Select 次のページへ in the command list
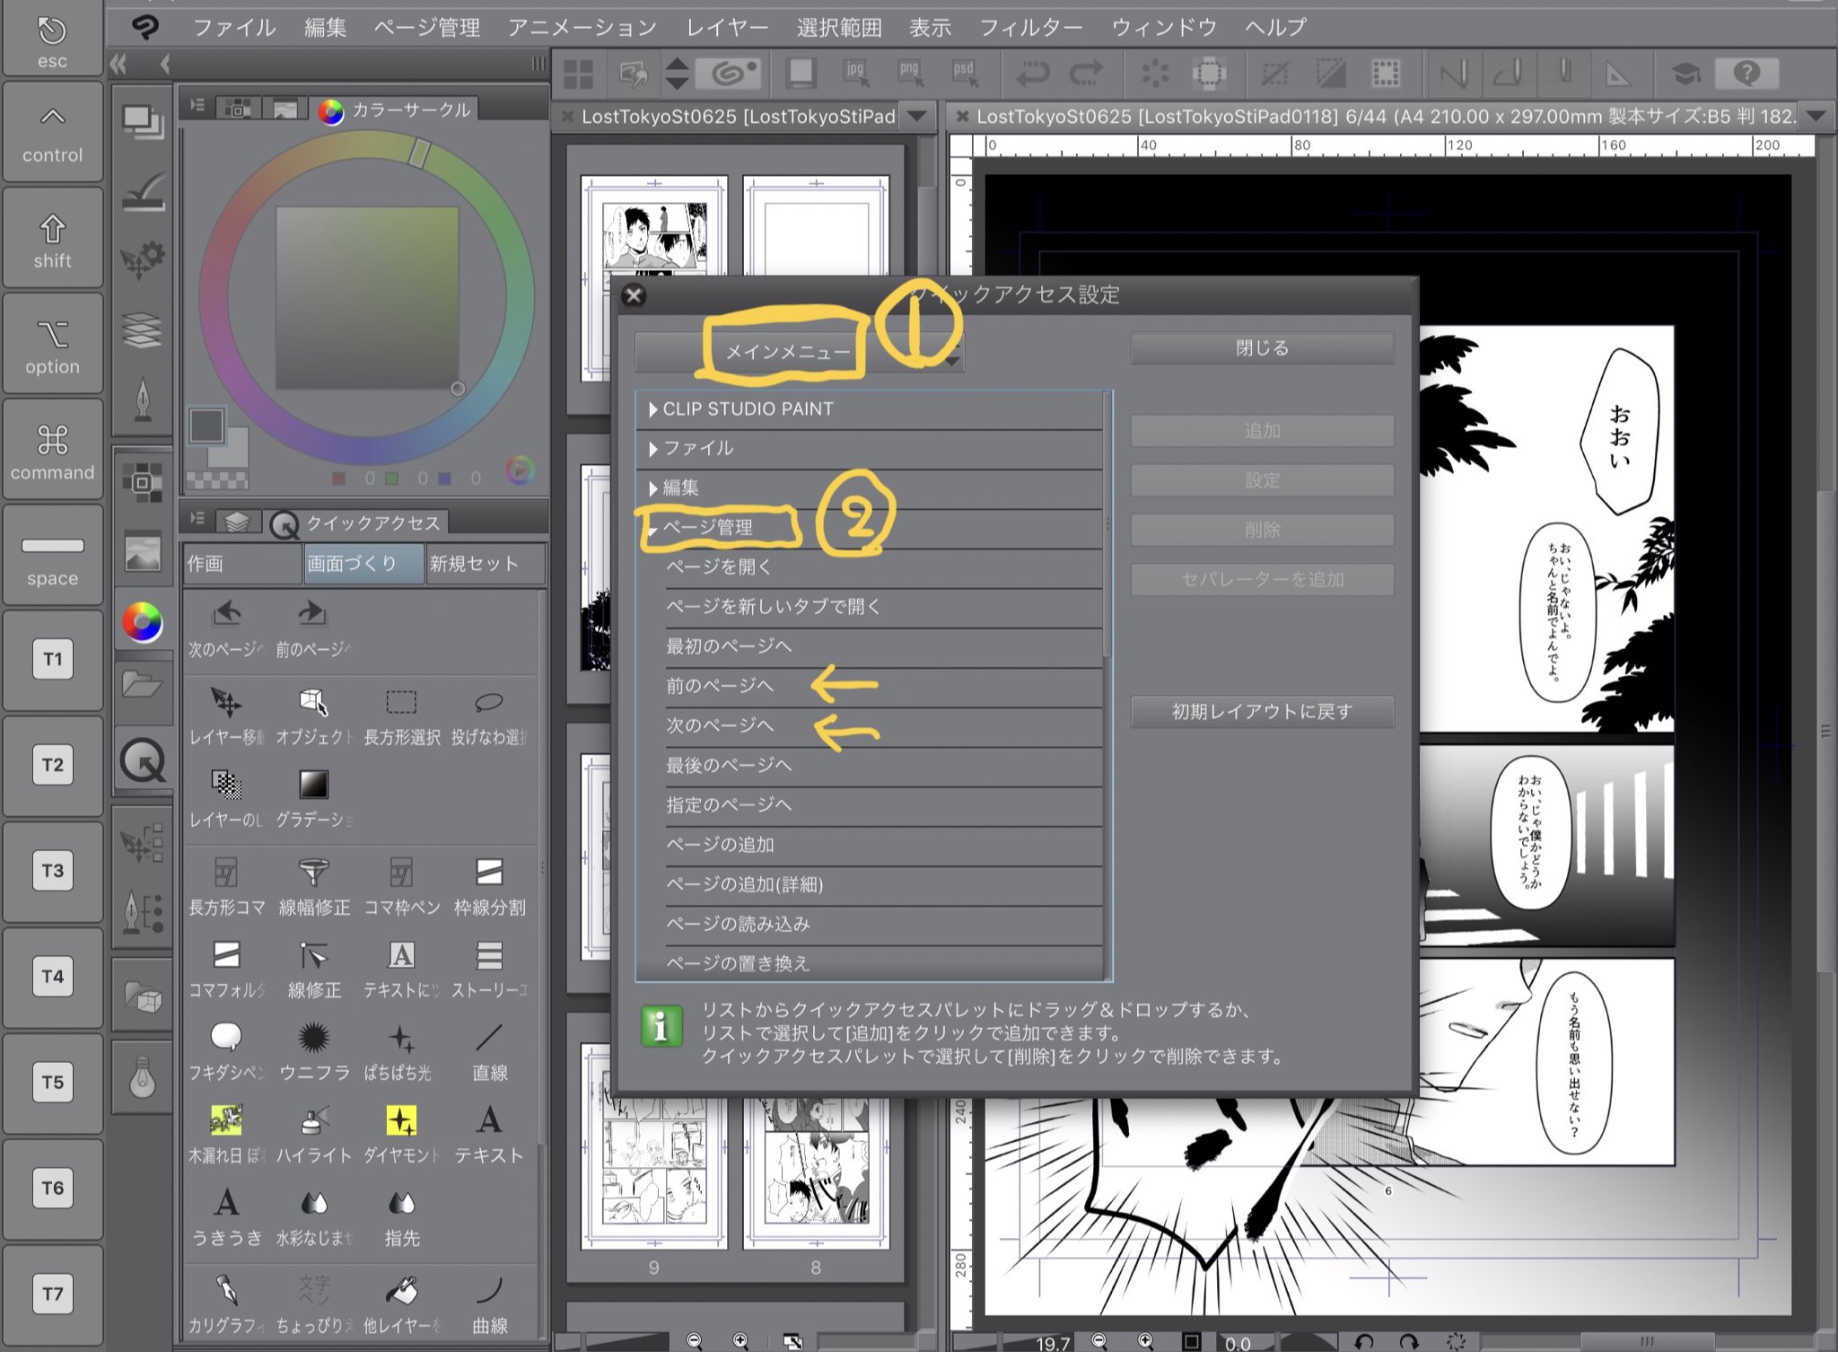This screenshot has width=1838, height=1352. 720,725
